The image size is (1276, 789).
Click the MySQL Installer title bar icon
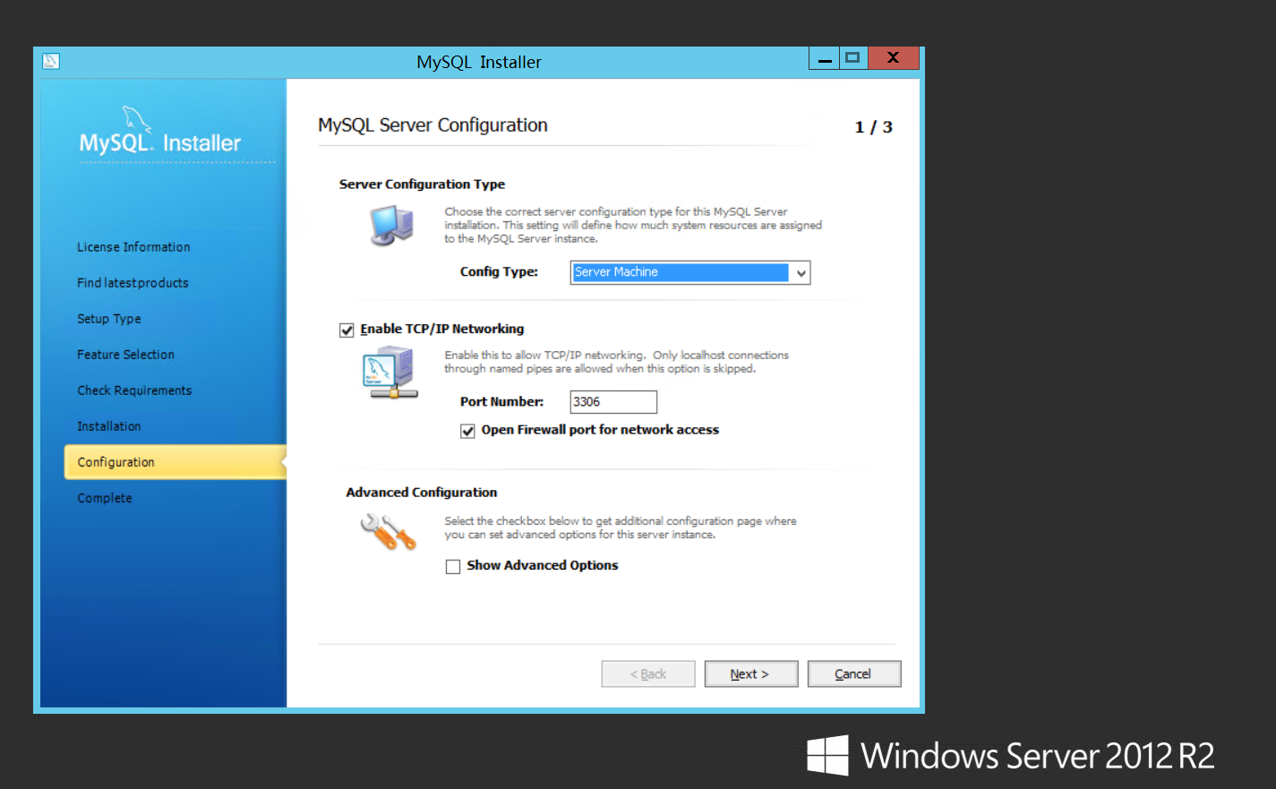coord(51,61)
